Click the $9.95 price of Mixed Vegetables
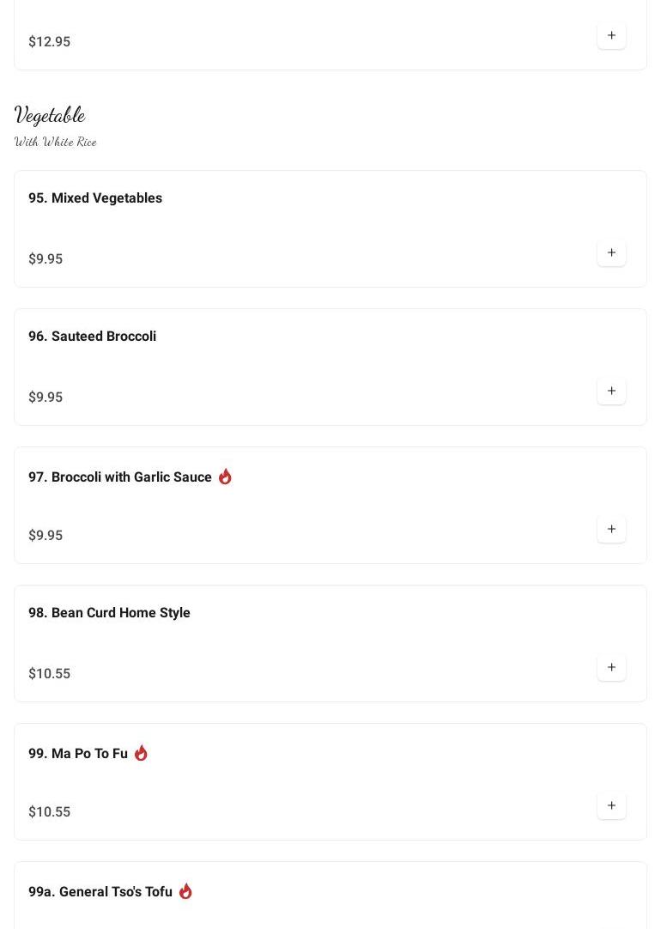Image resolution: width=661 pixels, height=929 pixels. 45,259
